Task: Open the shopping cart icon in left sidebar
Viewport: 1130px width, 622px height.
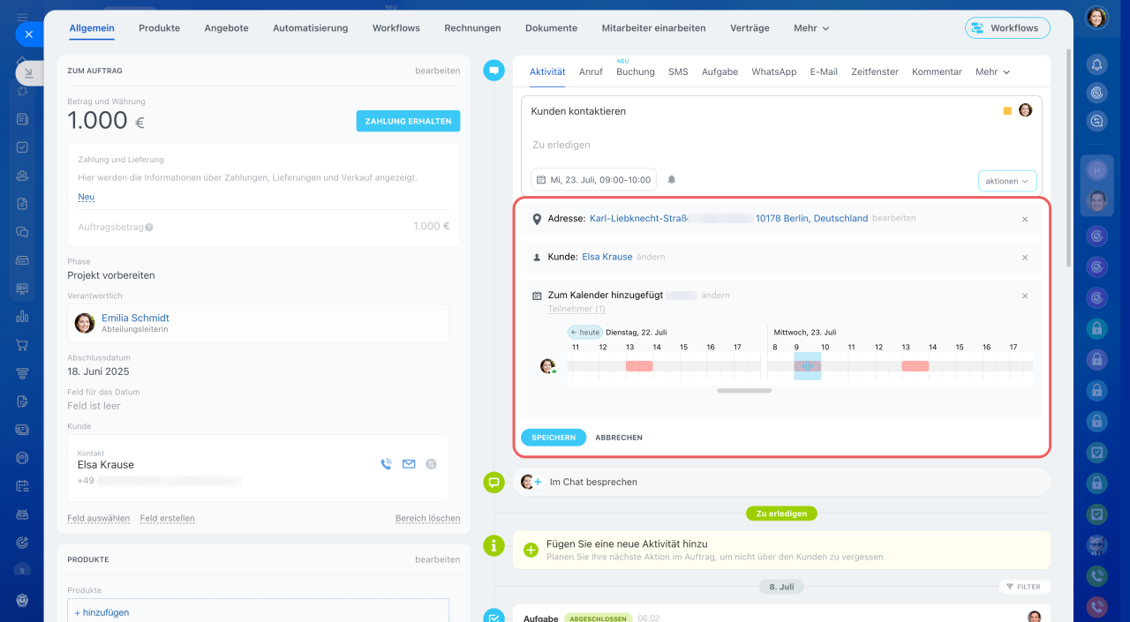Action: pos(22,345)
